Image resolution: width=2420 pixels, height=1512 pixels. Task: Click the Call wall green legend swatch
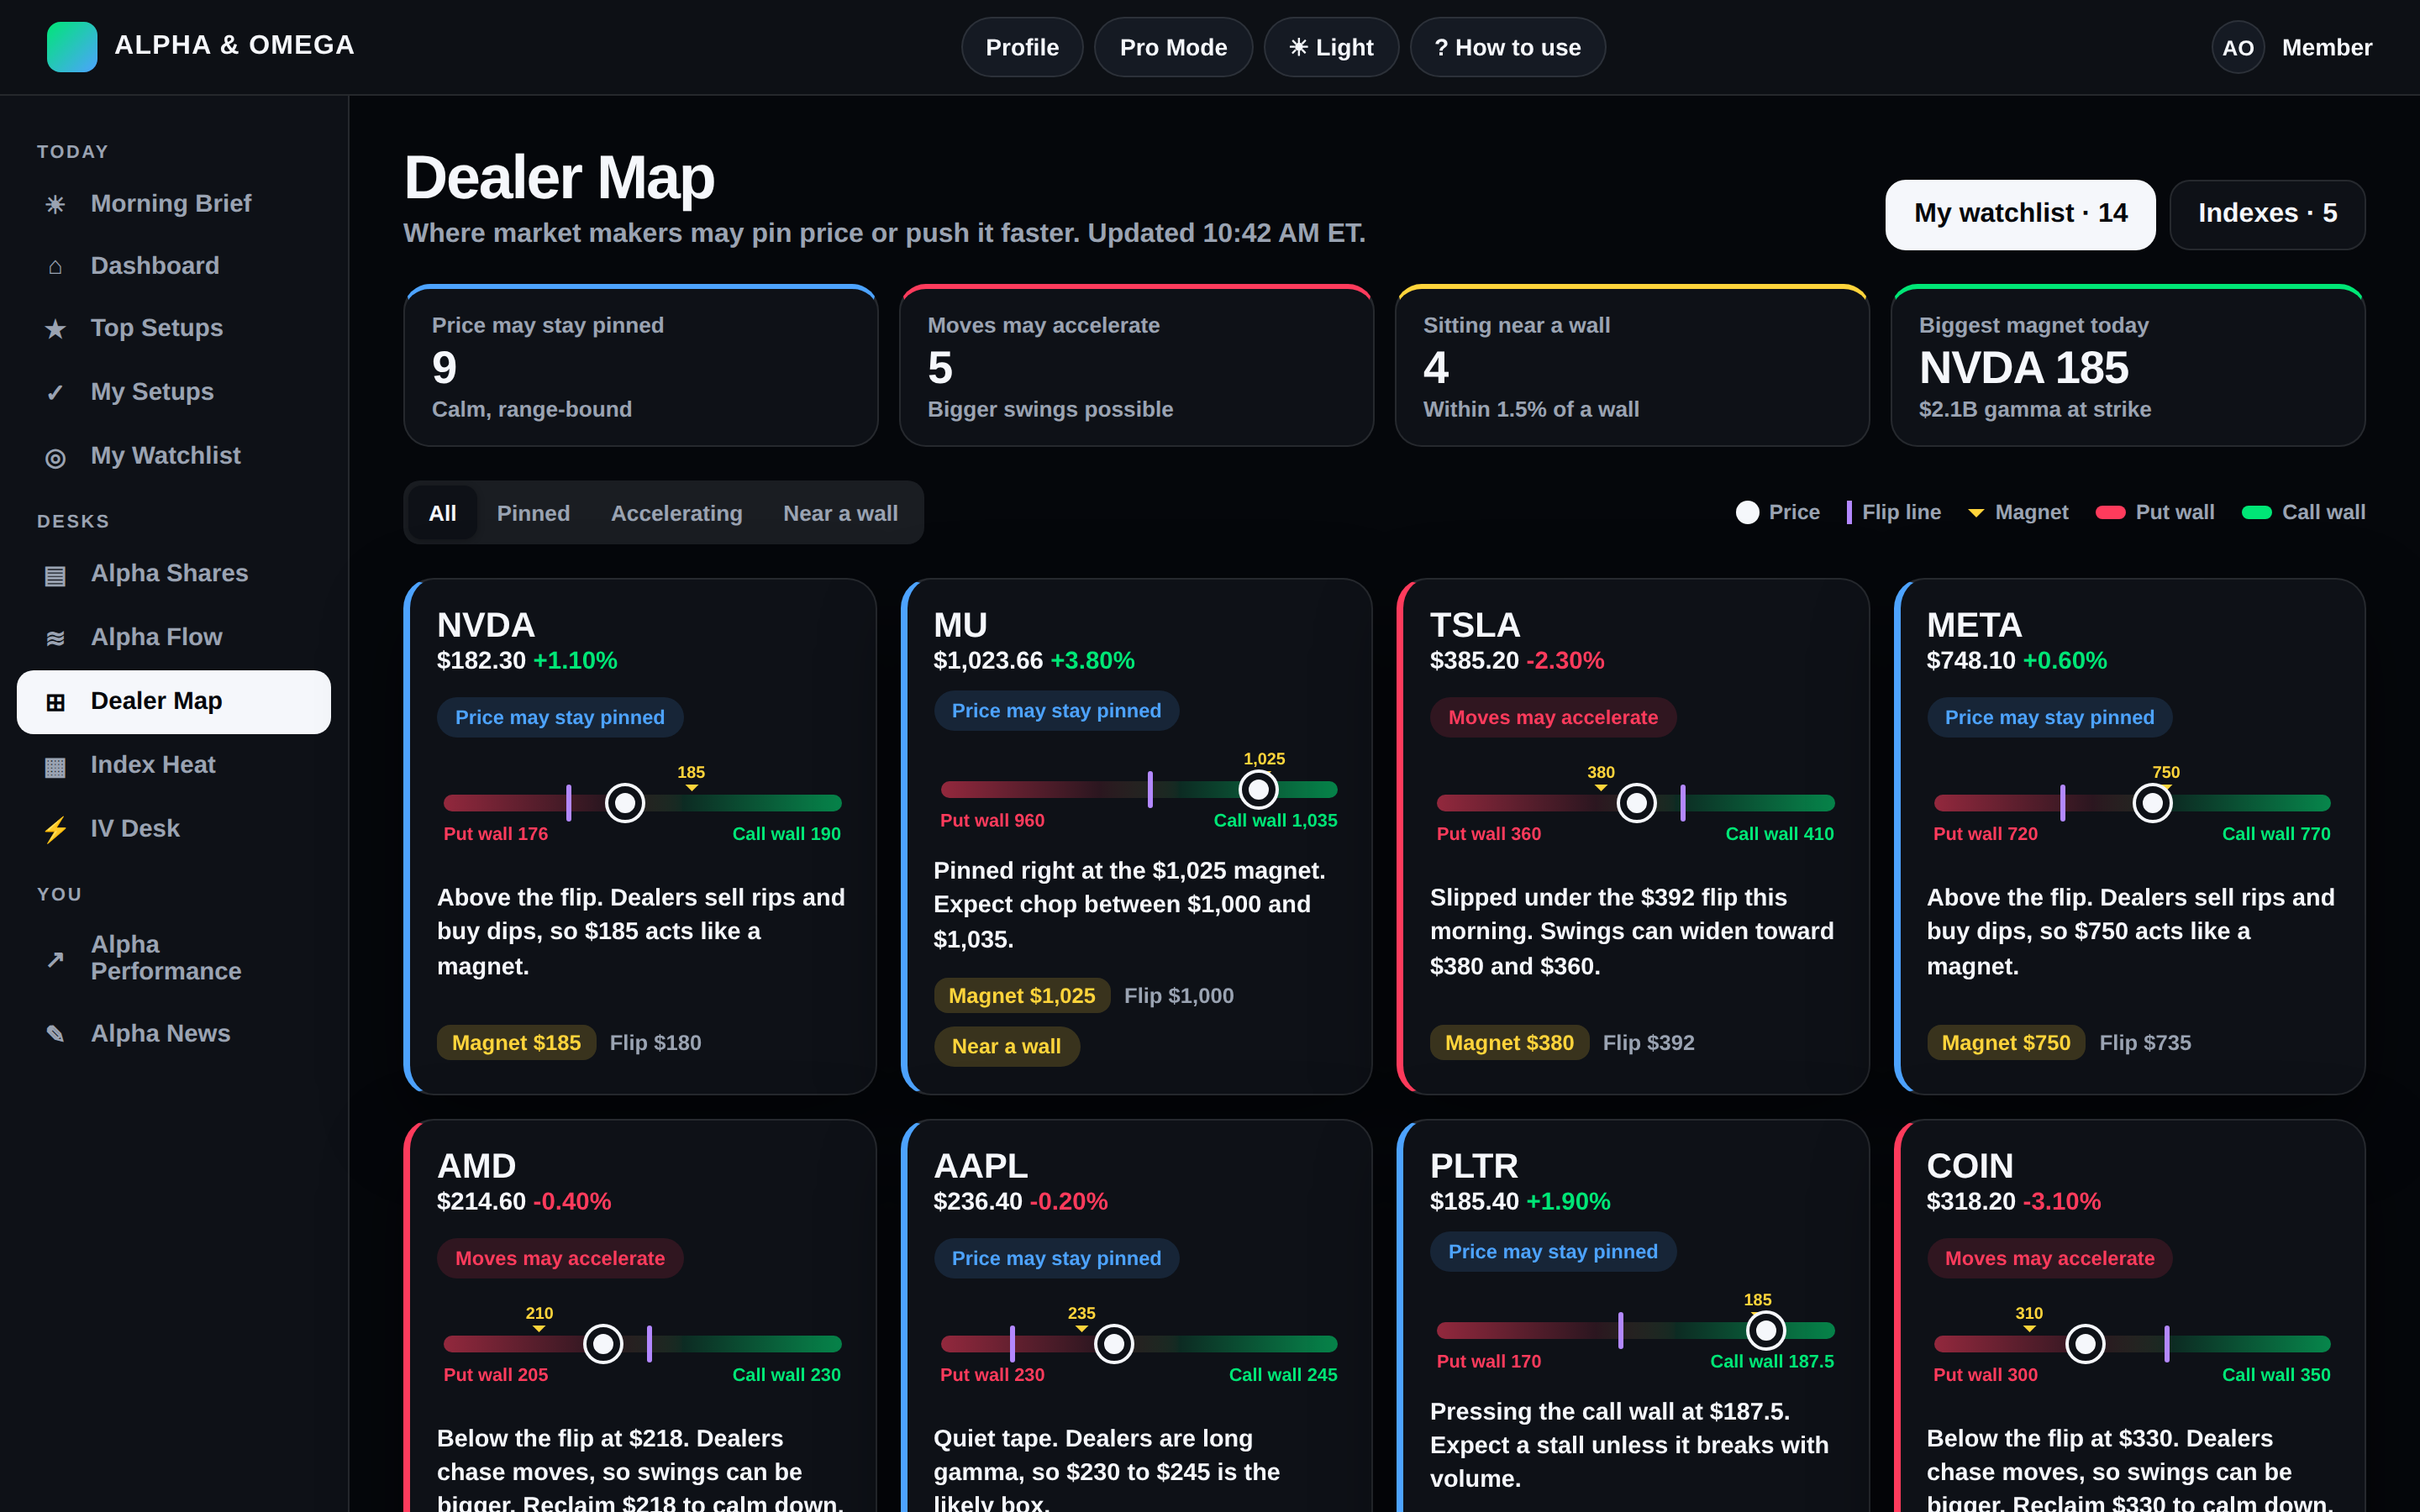tap(2256, 512)
